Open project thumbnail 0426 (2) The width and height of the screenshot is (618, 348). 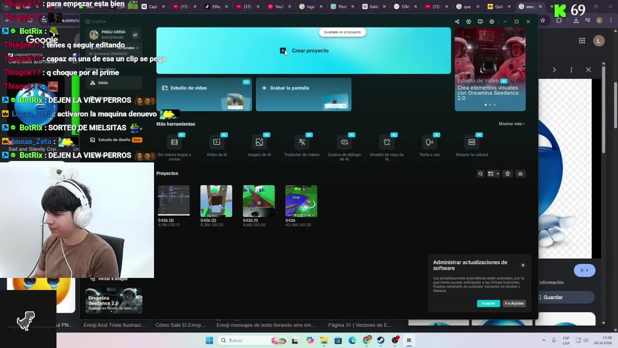216,201
